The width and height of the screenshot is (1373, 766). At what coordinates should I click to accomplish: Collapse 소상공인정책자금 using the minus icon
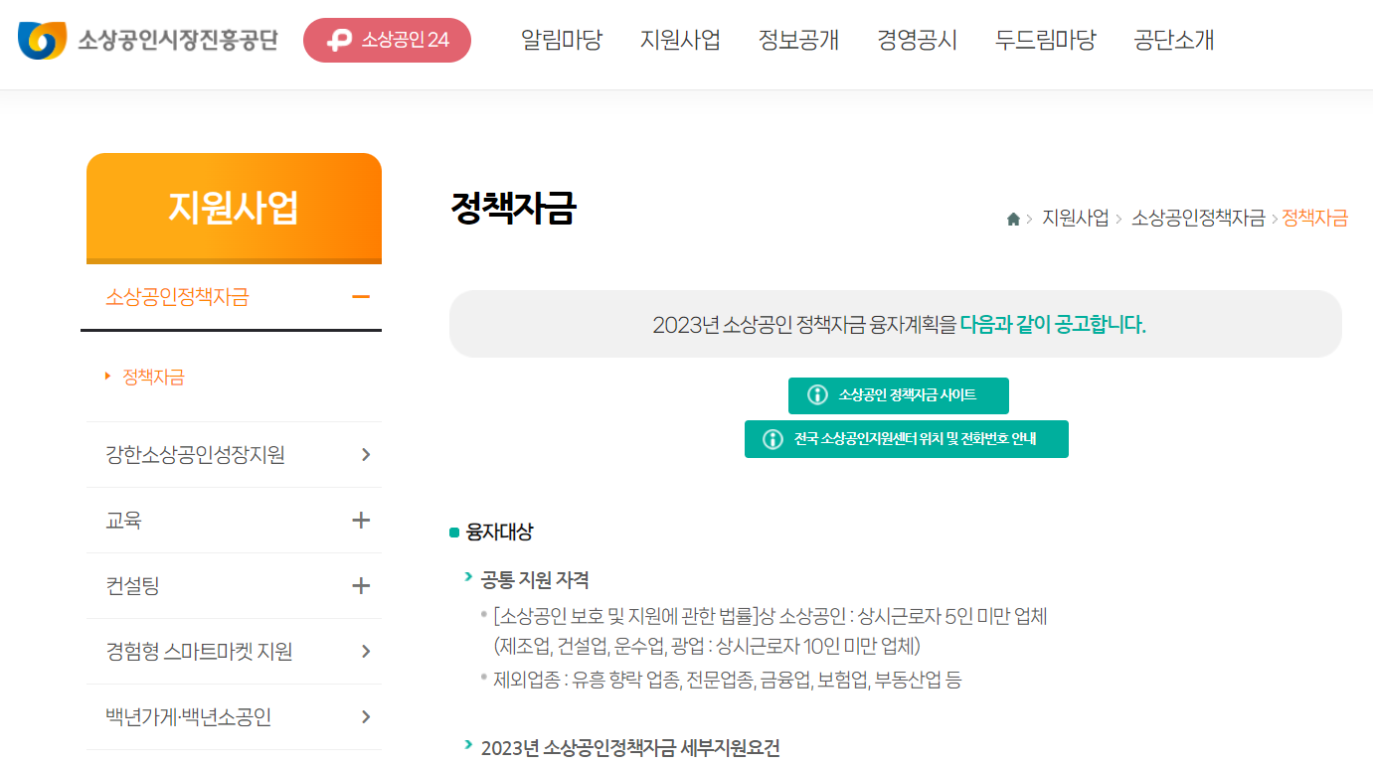click(x=363, y=296)
